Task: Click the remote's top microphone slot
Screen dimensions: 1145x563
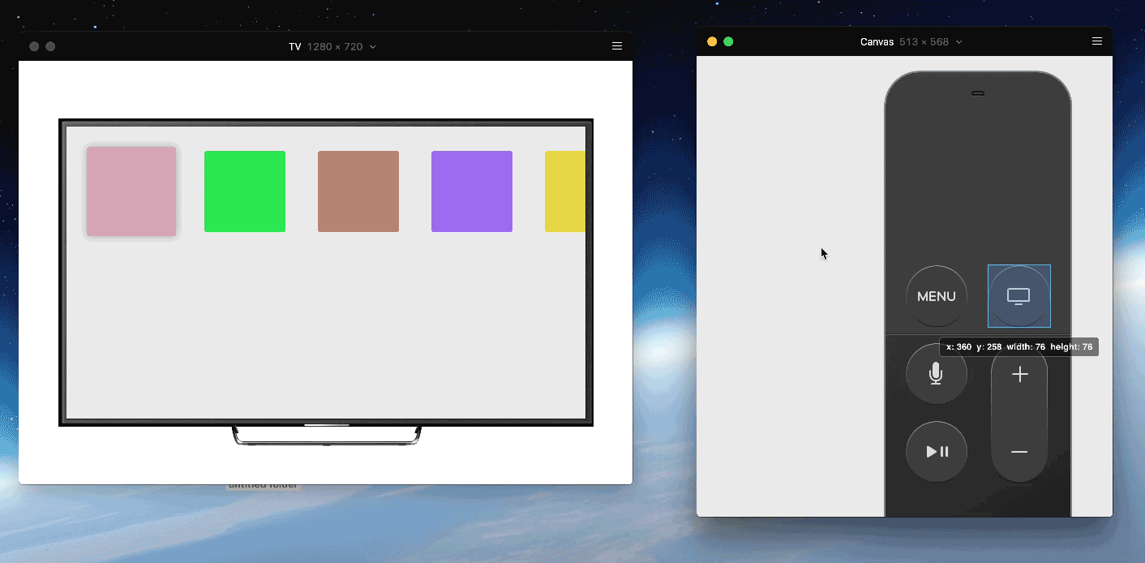Action: click(x=978, y=93)
